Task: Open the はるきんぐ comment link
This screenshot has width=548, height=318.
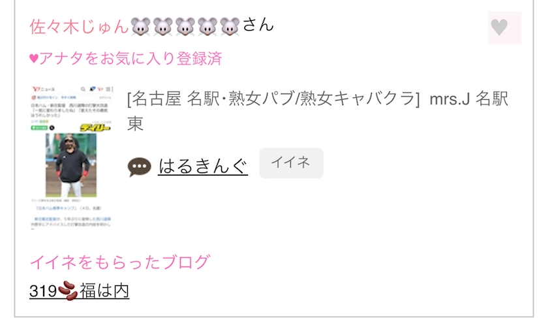Action: pos(203,166)
